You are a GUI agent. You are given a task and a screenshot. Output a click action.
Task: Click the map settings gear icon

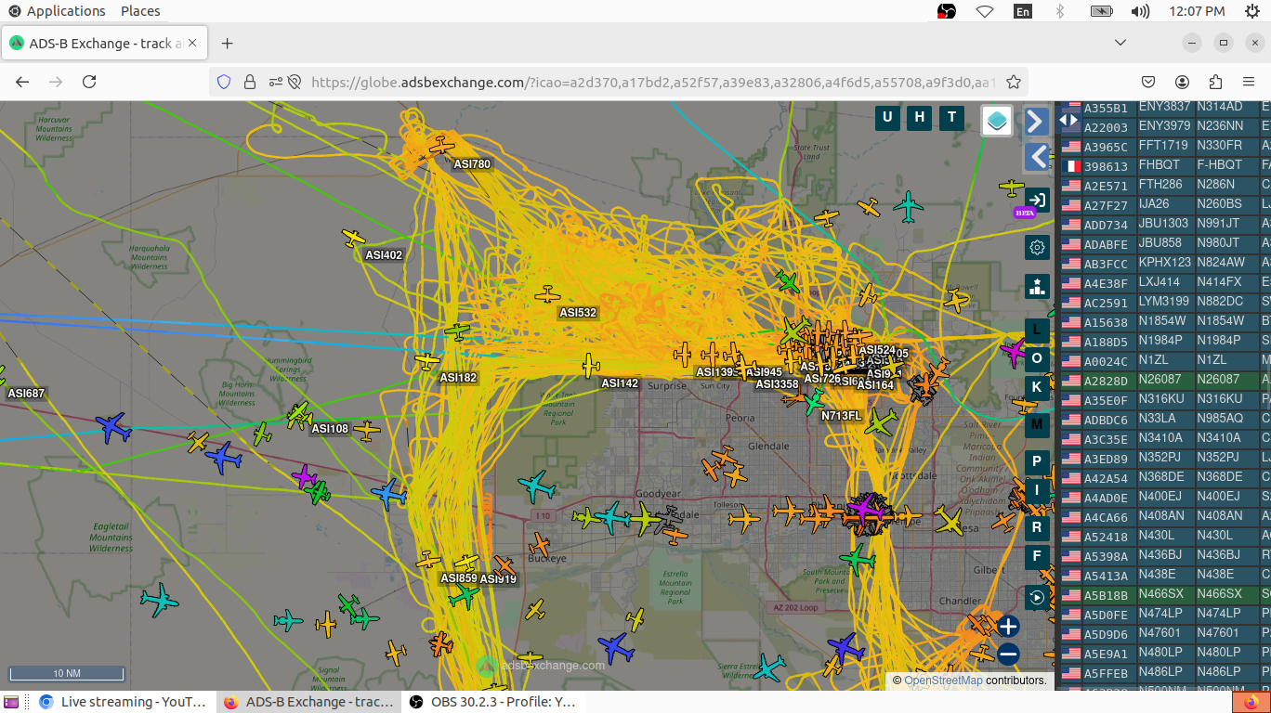(1037, 247)
